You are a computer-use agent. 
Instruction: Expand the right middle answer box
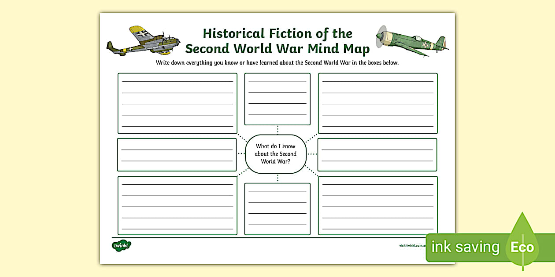tap(378, 154)
